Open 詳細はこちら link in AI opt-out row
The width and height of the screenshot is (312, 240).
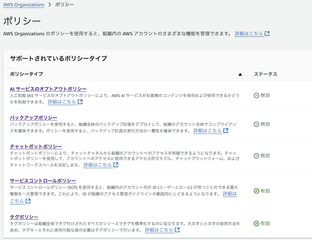click(62, 102)
